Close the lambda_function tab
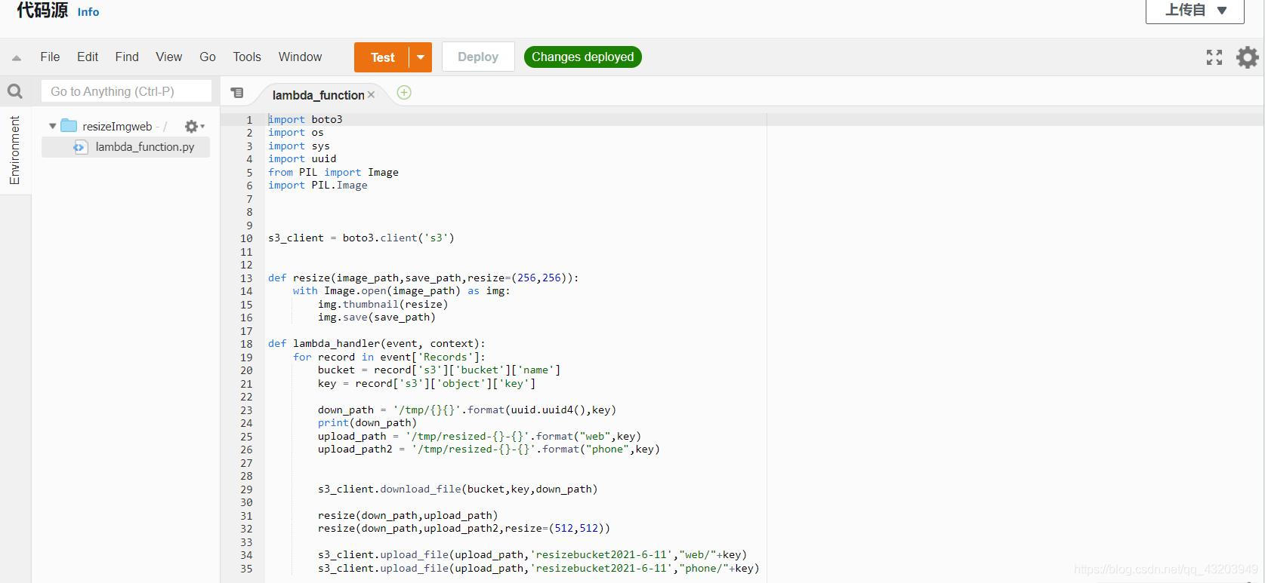The height and width of the screenshot is (583, 1265). click(371, 95)
